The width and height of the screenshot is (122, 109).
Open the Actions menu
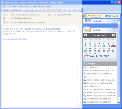[x=42, y=6]
